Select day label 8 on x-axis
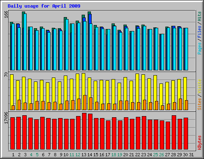This screenshot has width=204, height=159. [55, 155]
